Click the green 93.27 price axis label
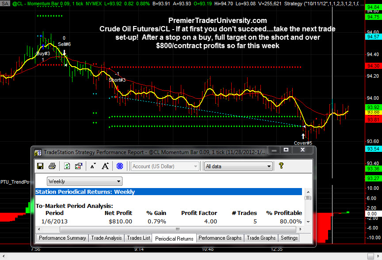382x260 pixels. coord(373,178)
